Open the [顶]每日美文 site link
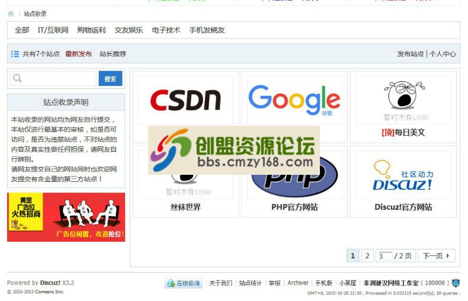 (x=403, y=132)
